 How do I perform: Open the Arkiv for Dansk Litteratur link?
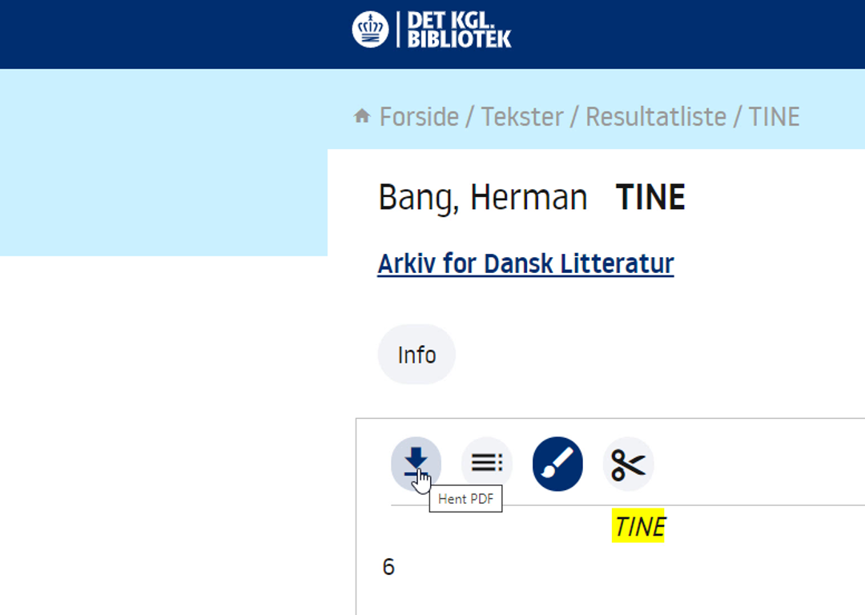click(x=525, y=263)
